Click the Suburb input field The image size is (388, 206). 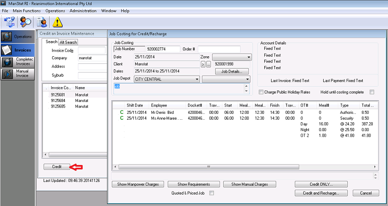(x=92, y=75)
